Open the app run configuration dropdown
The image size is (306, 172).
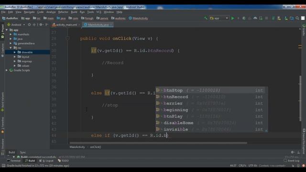click(x=219, y=18)
